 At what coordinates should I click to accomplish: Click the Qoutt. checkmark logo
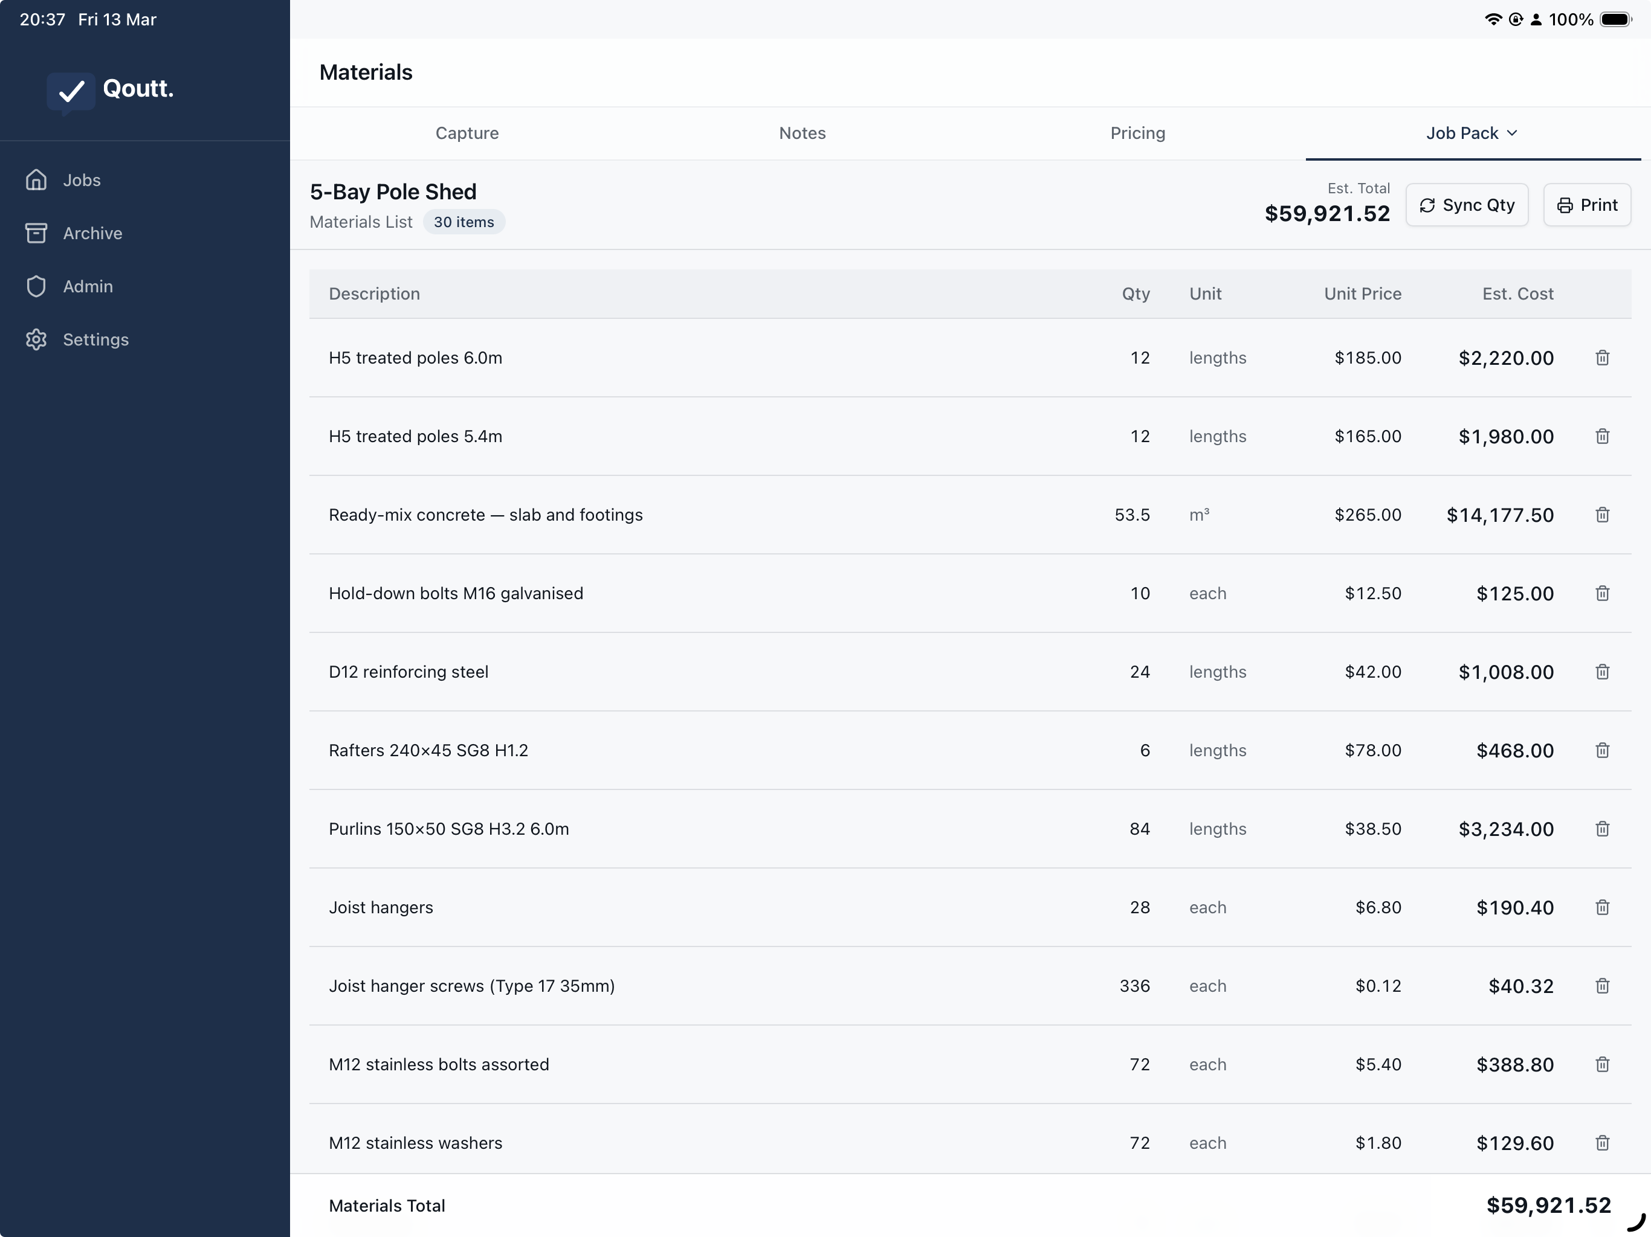pos(71,91)
